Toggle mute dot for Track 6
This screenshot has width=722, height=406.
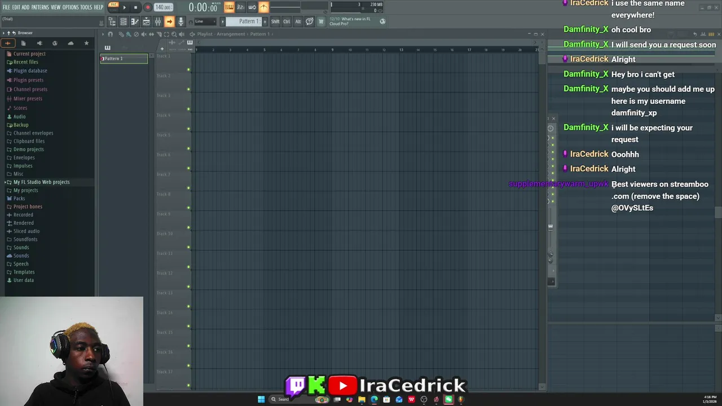tap(188, 168)
